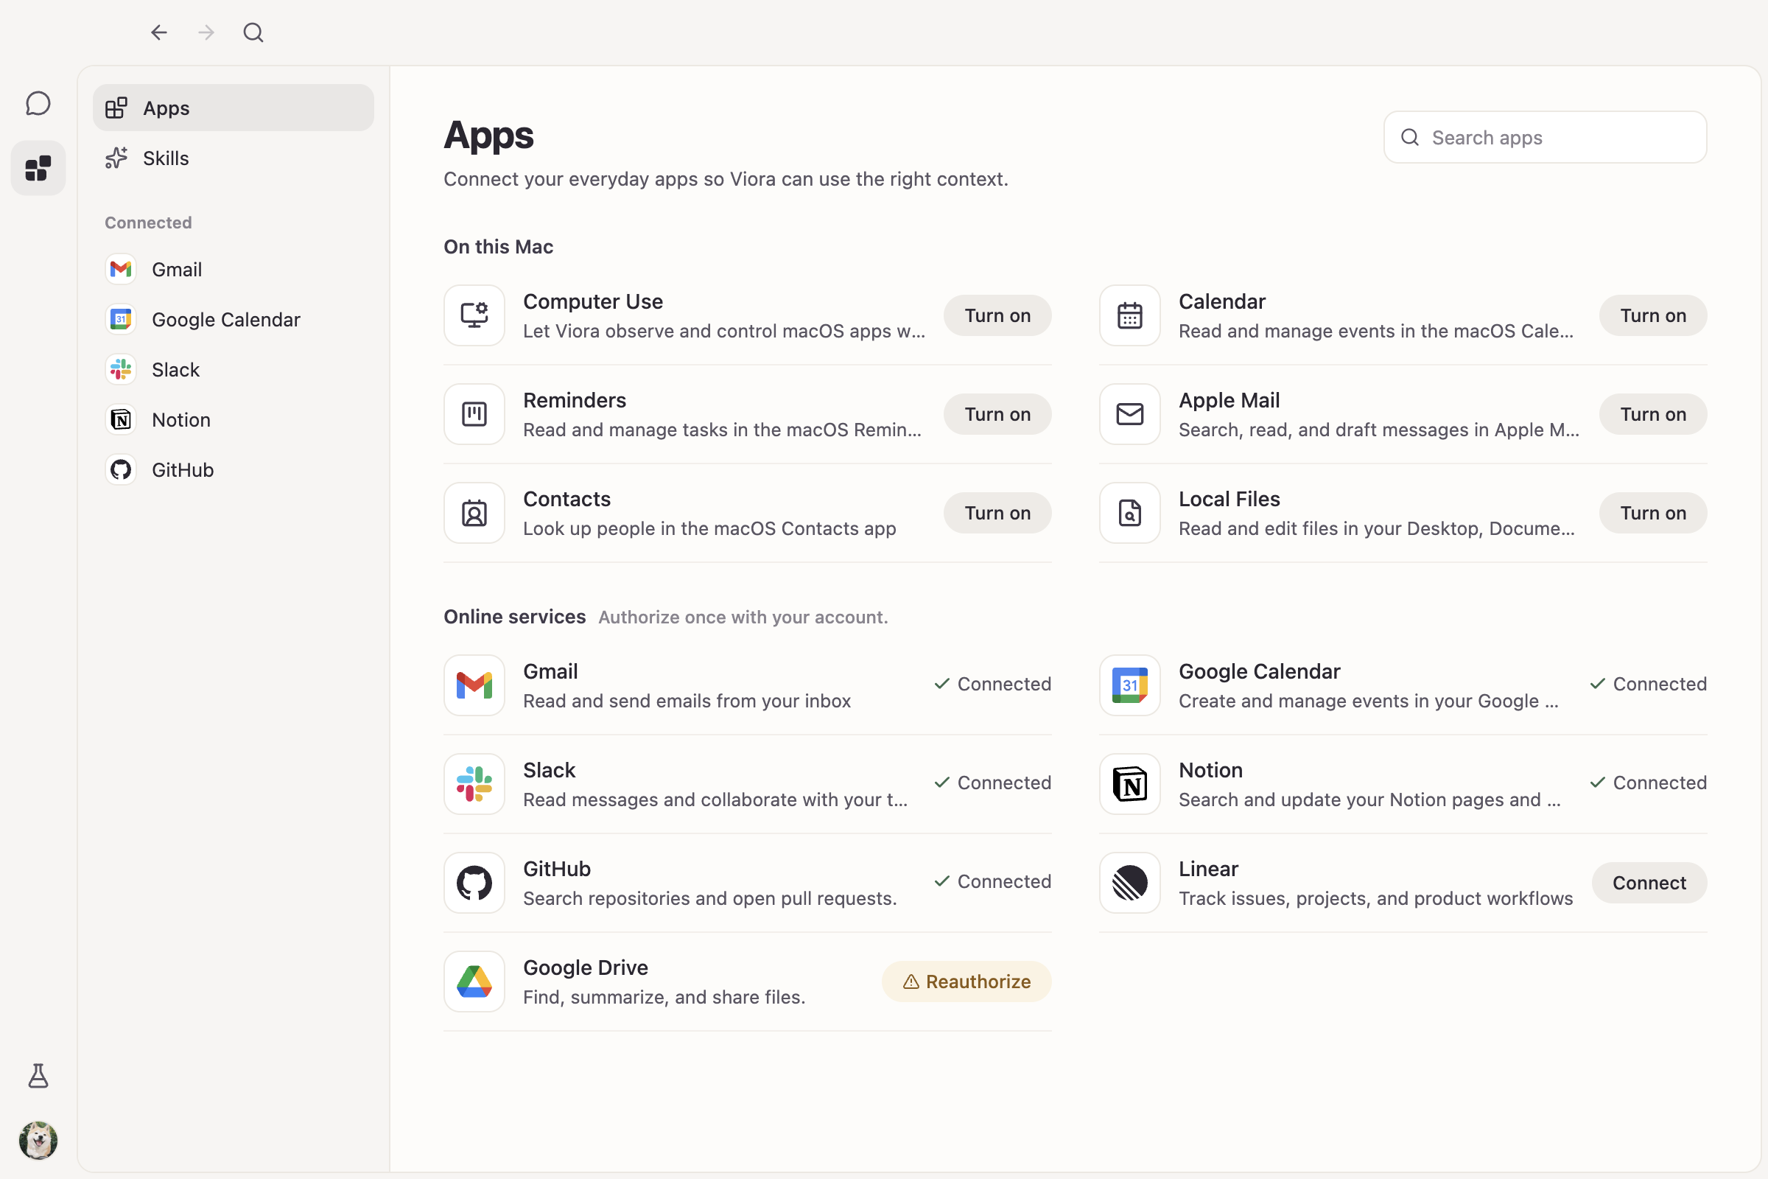1768x1179 pixels.
Task: Go back with the left arrow
Action: [158, 32]
